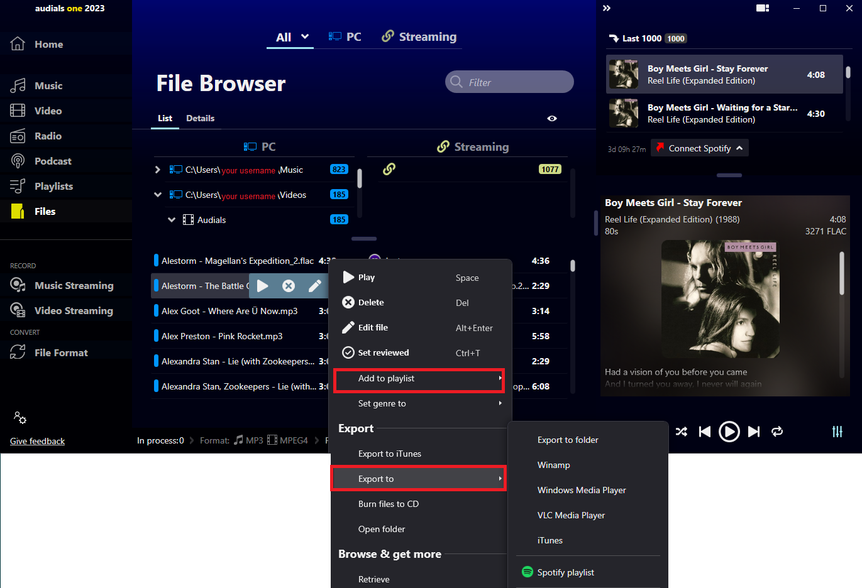Open the Podcast section icon
The image size is (862, 588).
[x=18, y=161]
